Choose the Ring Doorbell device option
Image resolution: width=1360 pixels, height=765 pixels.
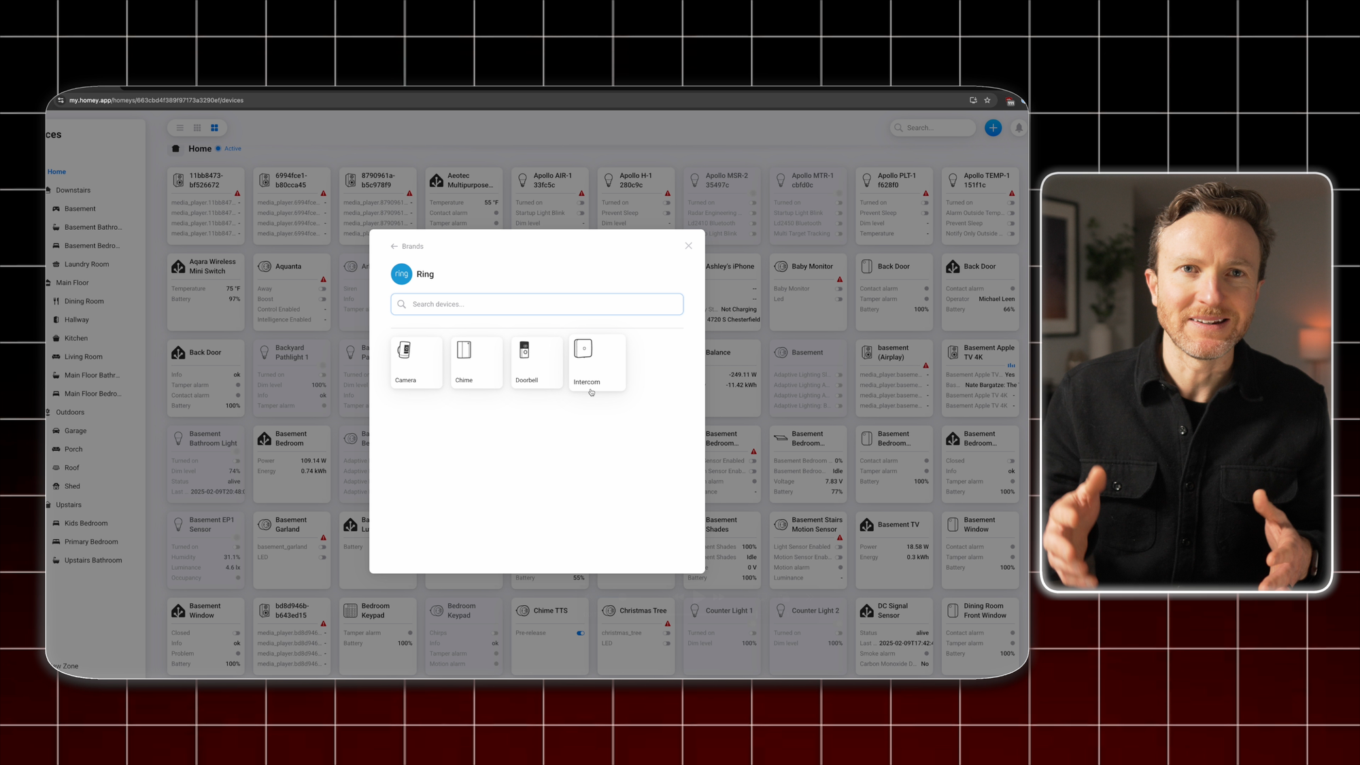(536, 362)
